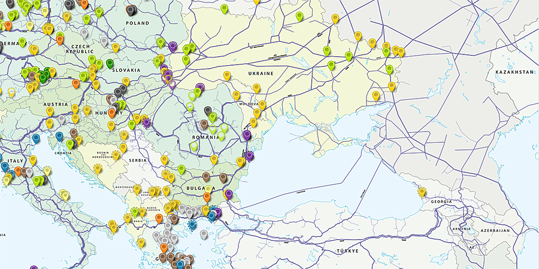Viewport: 539px width, 269px height.
Task: Select the yellow pin in Georgia
Action: click(x=422, y=192)
